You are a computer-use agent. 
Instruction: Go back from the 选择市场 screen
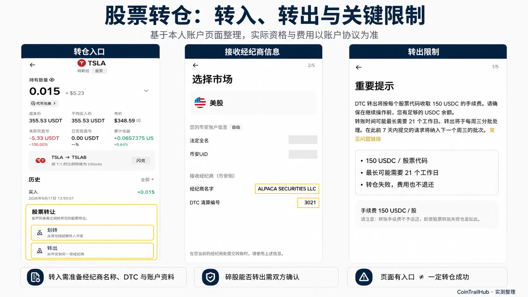[x=195, y=65]
